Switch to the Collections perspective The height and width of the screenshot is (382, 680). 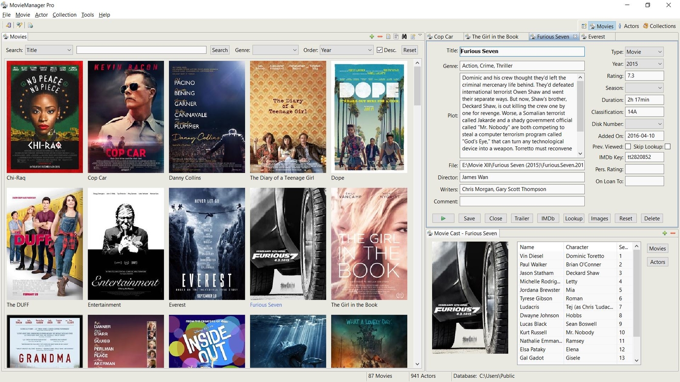point(659,26)
